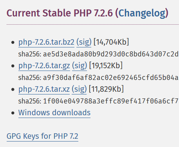Open the sig link for the tar.xz file
This screenshot has height=147, width=179.
pyautogui.click(x=79, y=89)
